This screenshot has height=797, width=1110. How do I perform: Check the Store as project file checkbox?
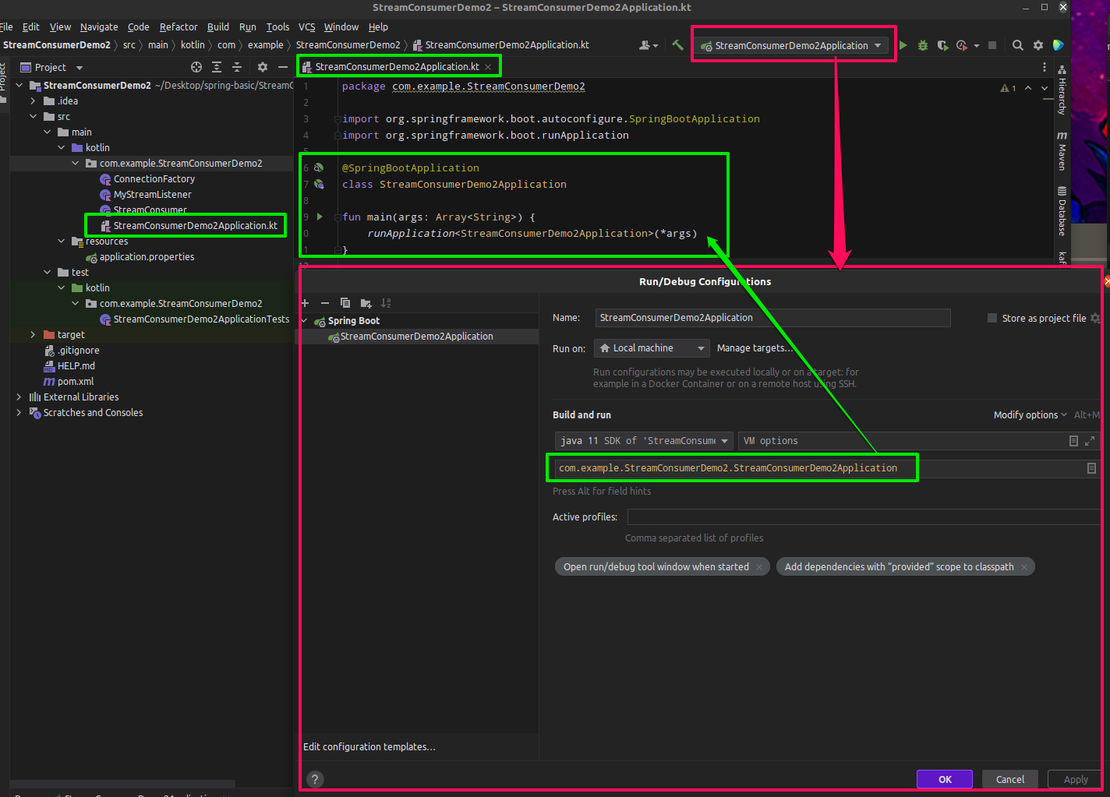point(992,318)
